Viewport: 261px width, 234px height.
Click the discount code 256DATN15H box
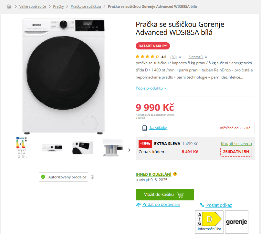[236, 152]
